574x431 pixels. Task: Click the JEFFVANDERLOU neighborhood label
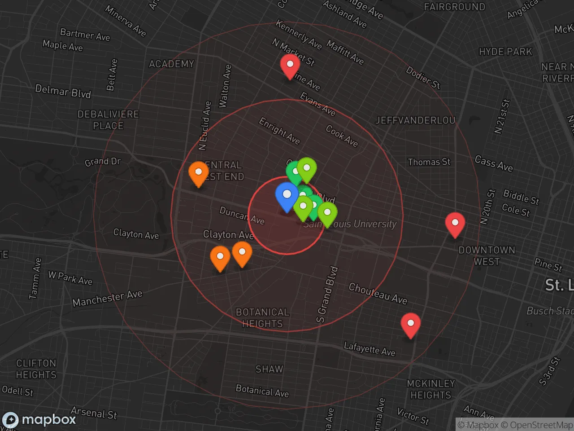[415, 120]
